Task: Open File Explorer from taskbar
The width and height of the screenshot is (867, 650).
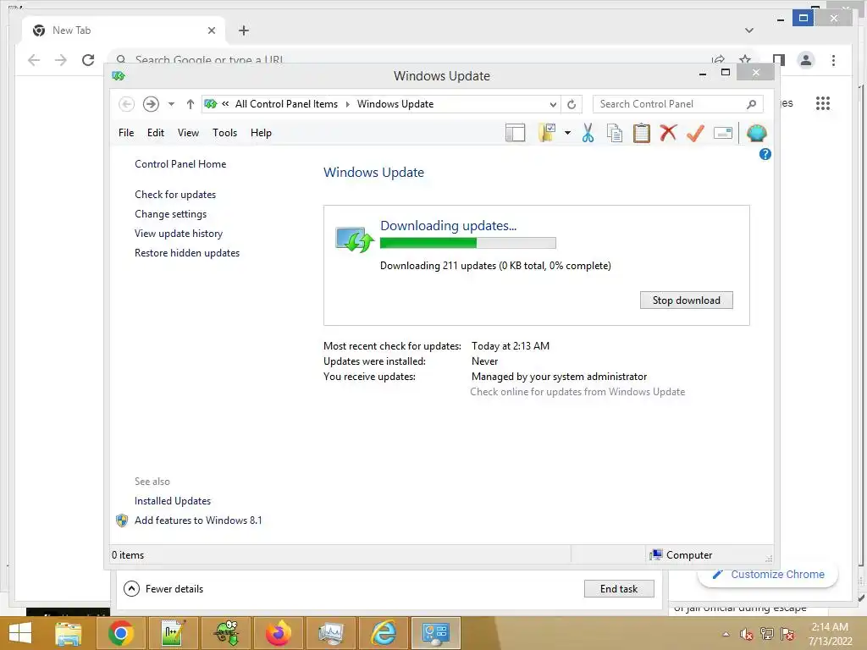Action: pyautogui.click(x=68, y=633)
